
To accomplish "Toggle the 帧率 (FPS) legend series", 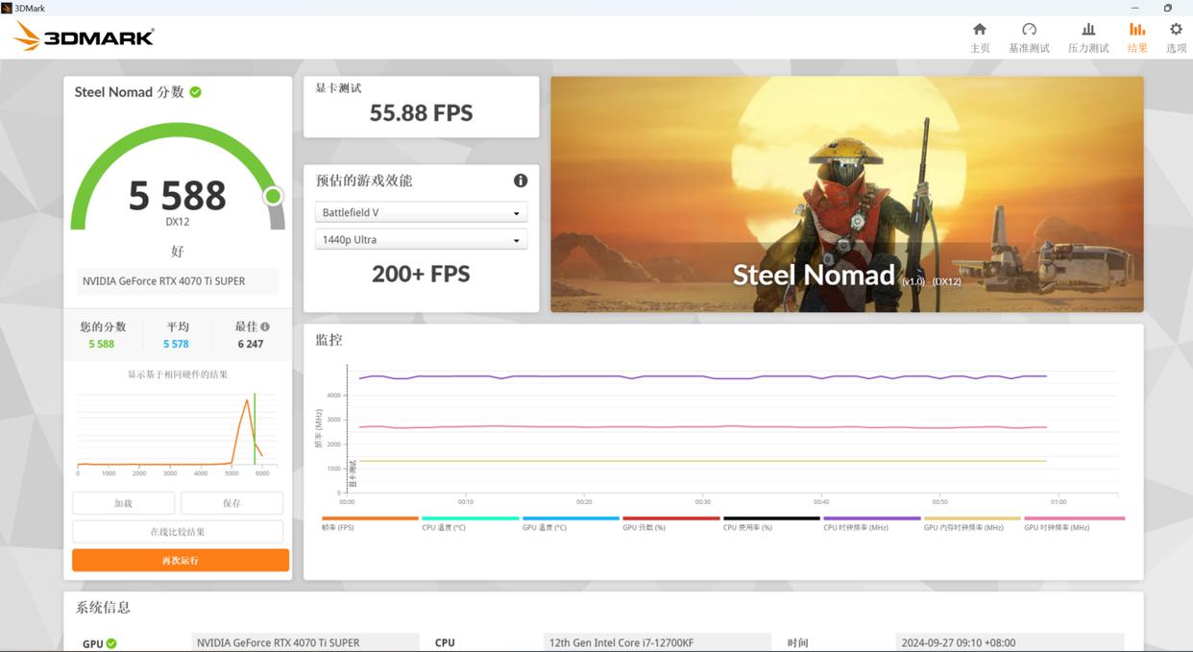I will coord(370,523).
